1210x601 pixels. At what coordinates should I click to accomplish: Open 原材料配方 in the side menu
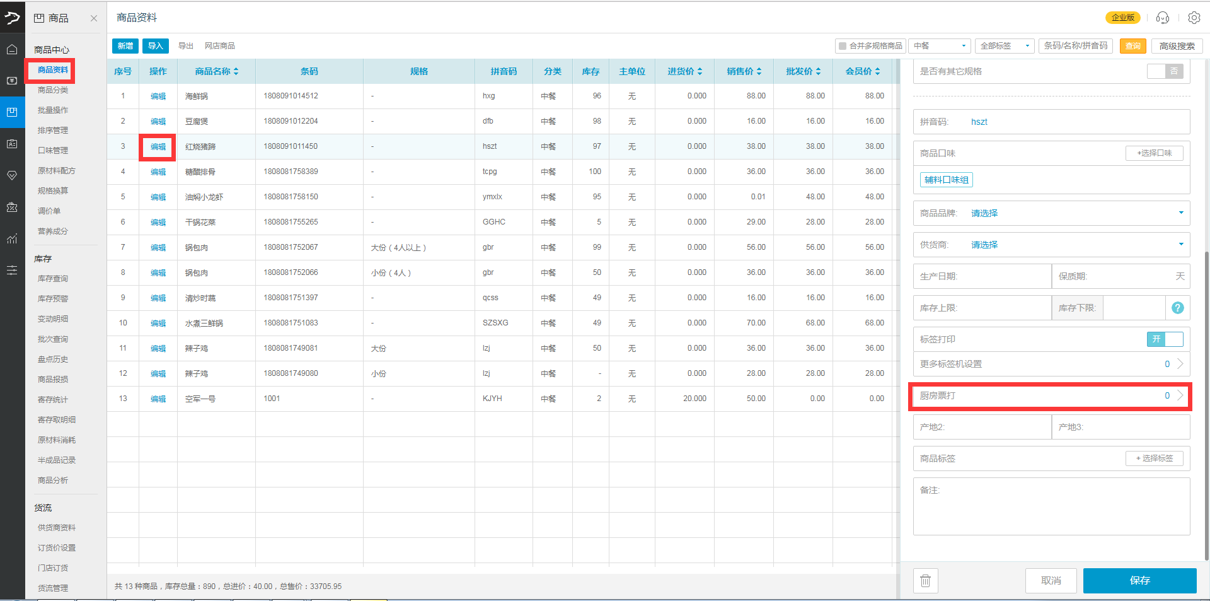pos(56,171)
